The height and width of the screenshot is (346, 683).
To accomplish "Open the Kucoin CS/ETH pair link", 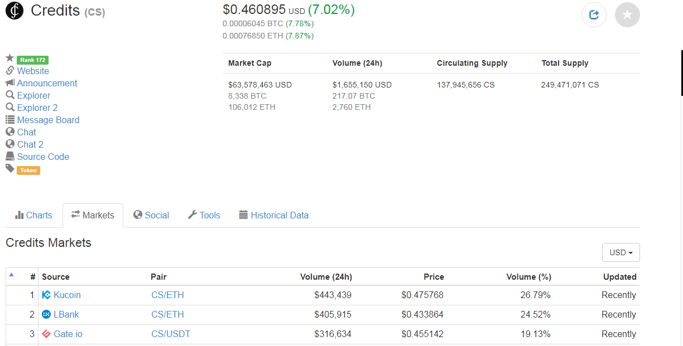I will coord(167,295).
